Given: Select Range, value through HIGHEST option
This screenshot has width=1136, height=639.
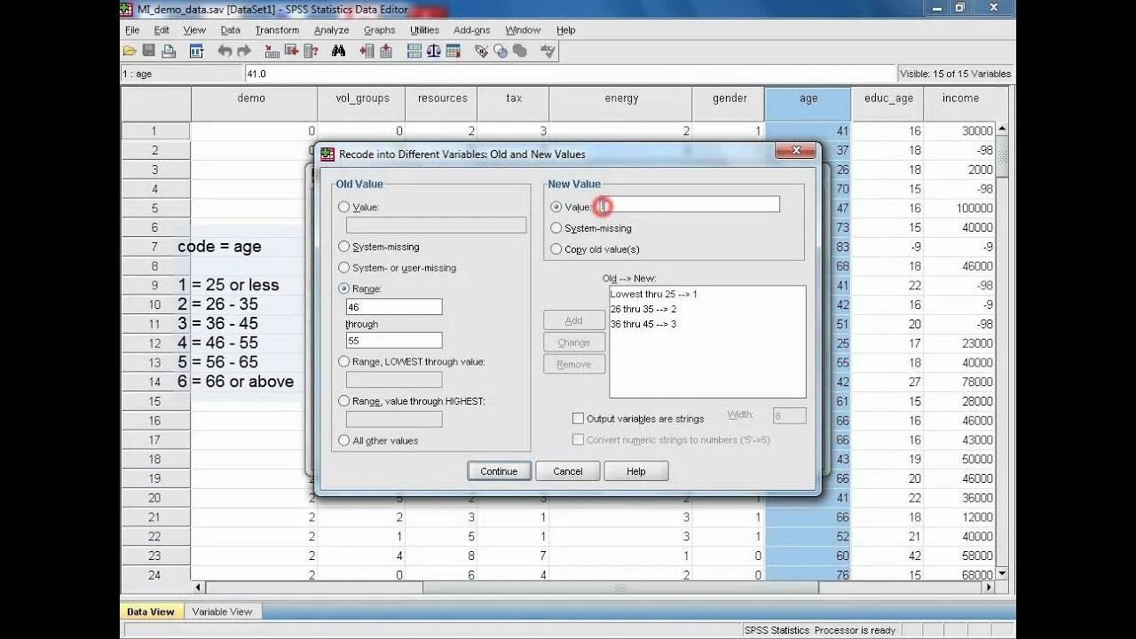Looking at the screenshot, I should (344, 400).
